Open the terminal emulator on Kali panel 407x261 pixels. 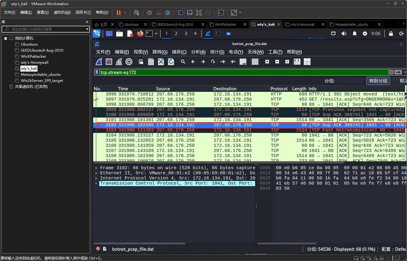[149, 34]
